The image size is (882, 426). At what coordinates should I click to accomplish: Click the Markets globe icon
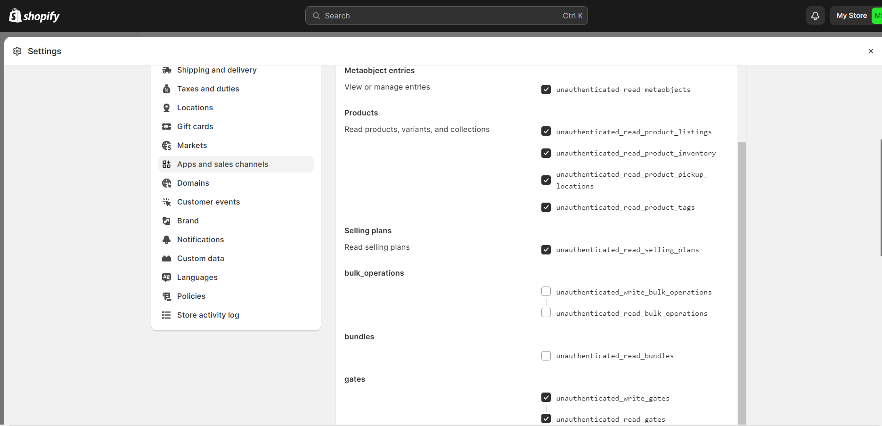(x=166, y=146)
